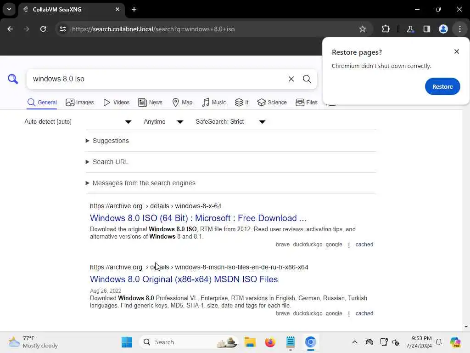Switch to the Videos category tab
Viewport: 470px width, 353px height.
(116, 102)
